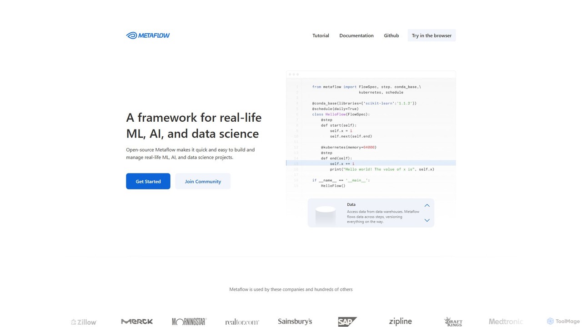Click the Merck company logo
The image size is (582, 327).
click(x=137, y=322)
